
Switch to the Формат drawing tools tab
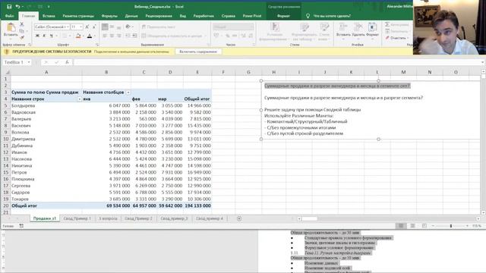pos(283,16)
